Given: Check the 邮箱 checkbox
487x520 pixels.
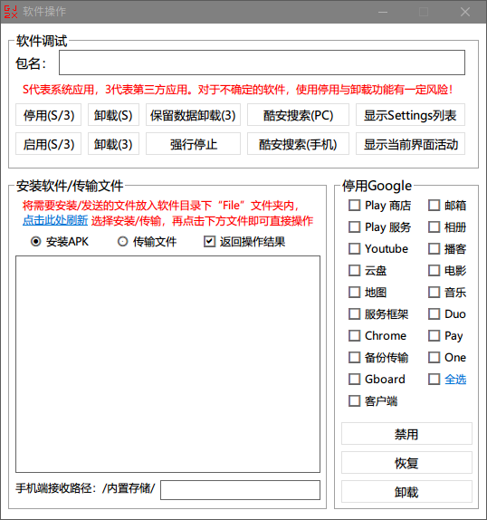Looking at the screenshot, I should point(434,206).
